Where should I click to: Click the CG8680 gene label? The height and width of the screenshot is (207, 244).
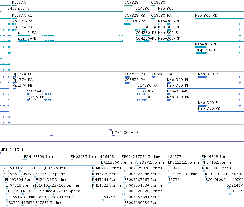pyautogui.click(x=158, y=3)
